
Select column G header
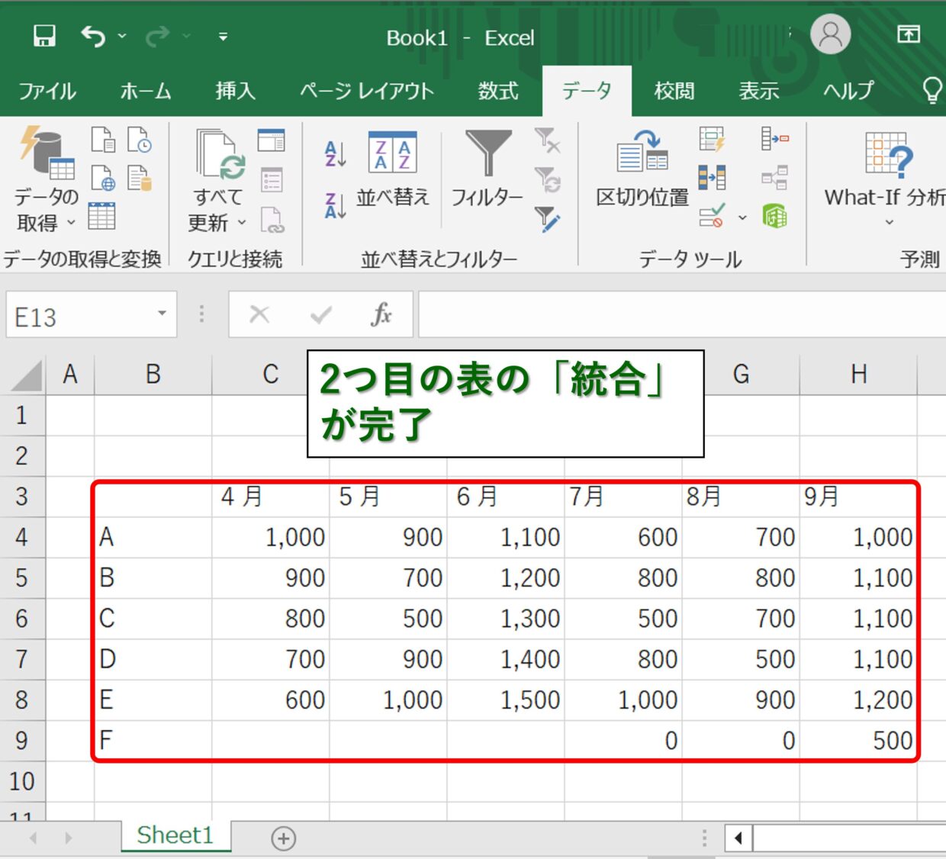tap(741, 375)
